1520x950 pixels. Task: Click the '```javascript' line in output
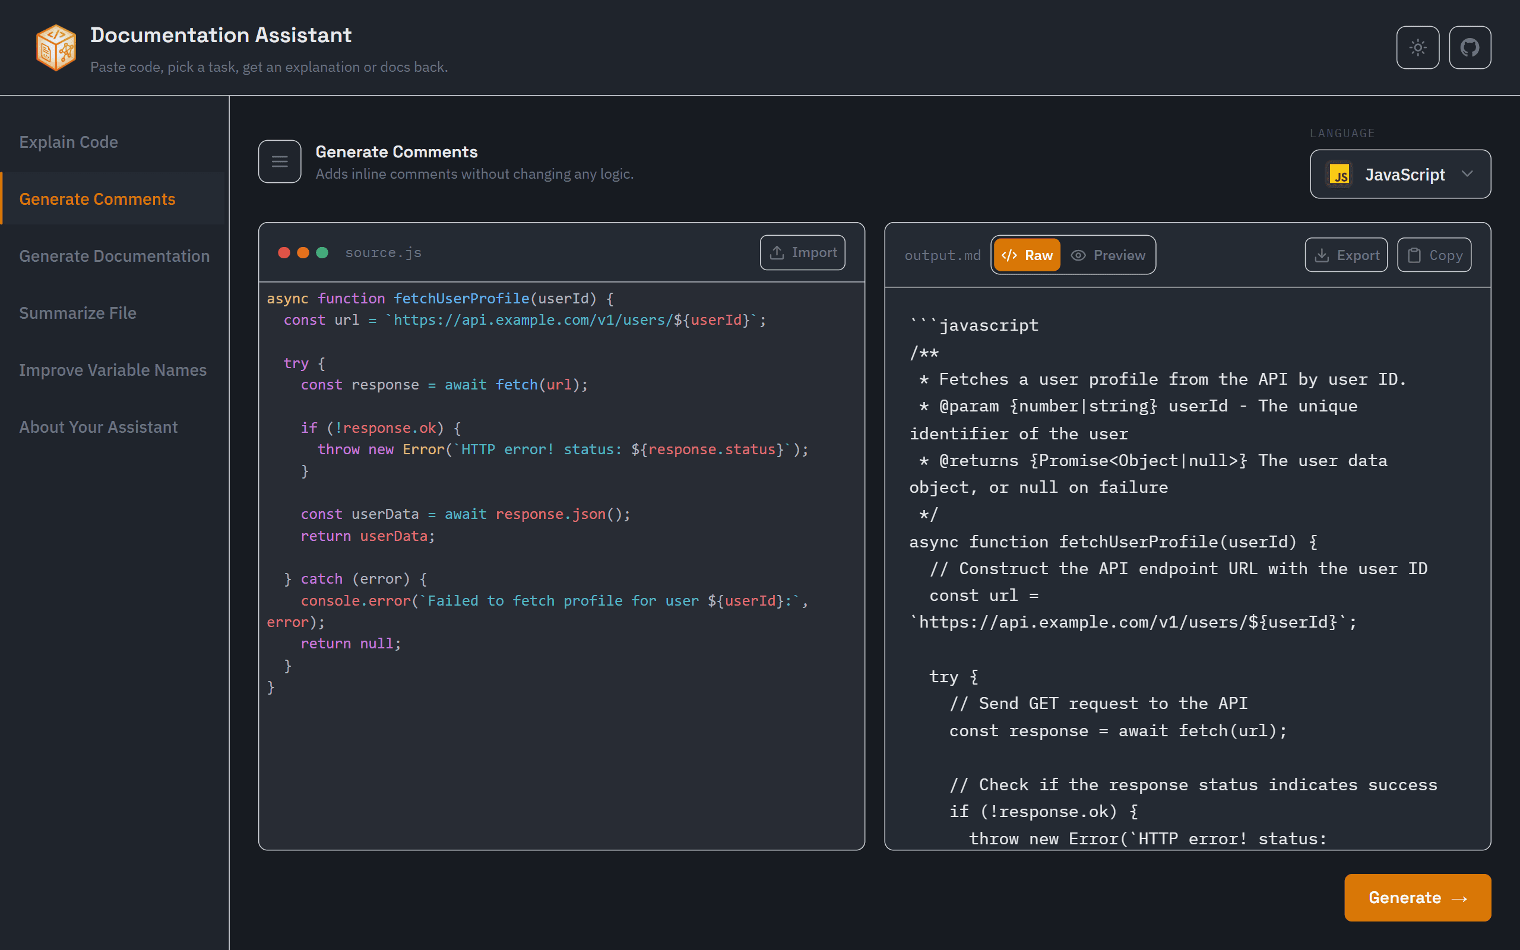click(x=974, y=325)
